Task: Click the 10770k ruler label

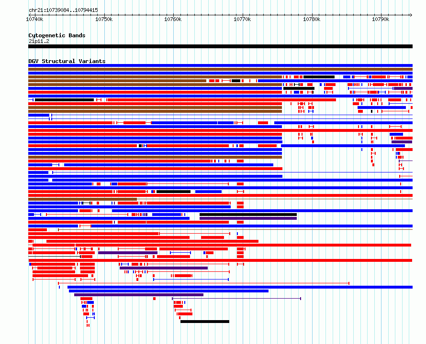Action: [x=242, y=19]
